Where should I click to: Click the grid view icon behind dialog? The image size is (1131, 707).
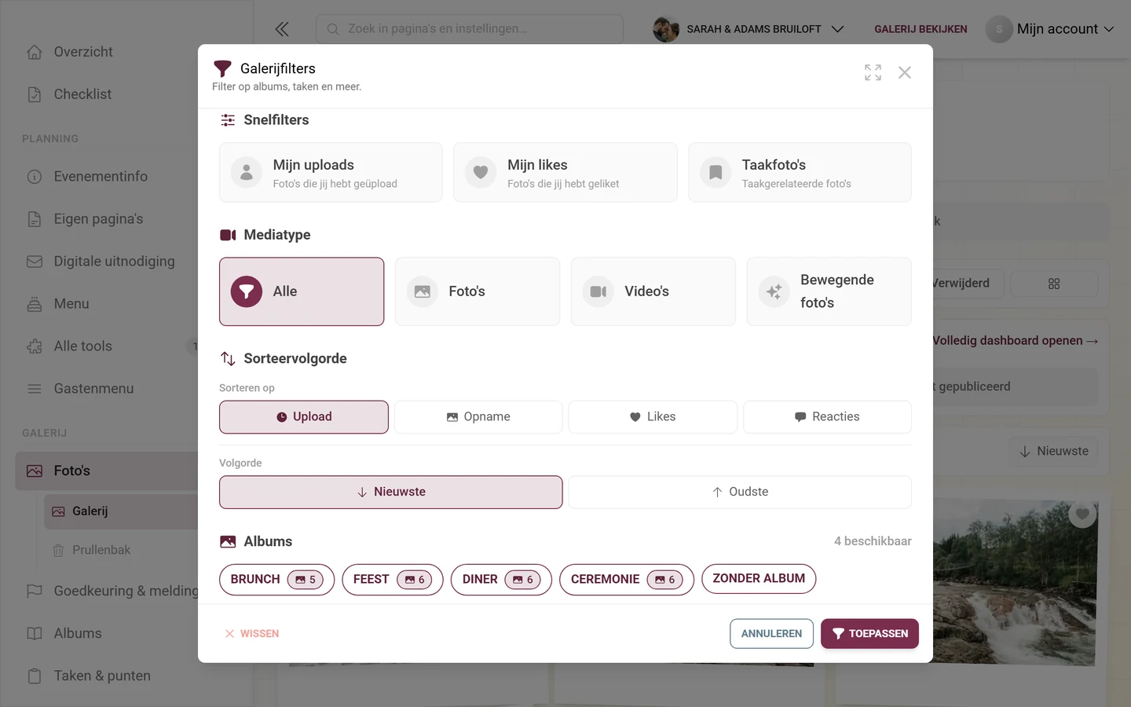1054,284
